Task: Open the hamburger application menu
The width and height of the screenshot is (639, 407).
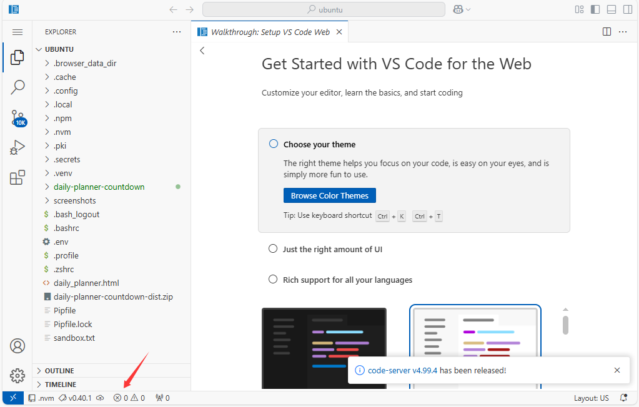Action: [17, 32]
